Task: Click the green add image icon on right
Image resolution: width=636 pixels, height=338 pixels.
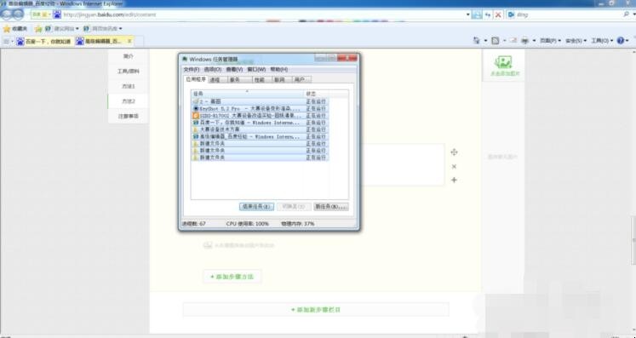Action: click(503, 62)
